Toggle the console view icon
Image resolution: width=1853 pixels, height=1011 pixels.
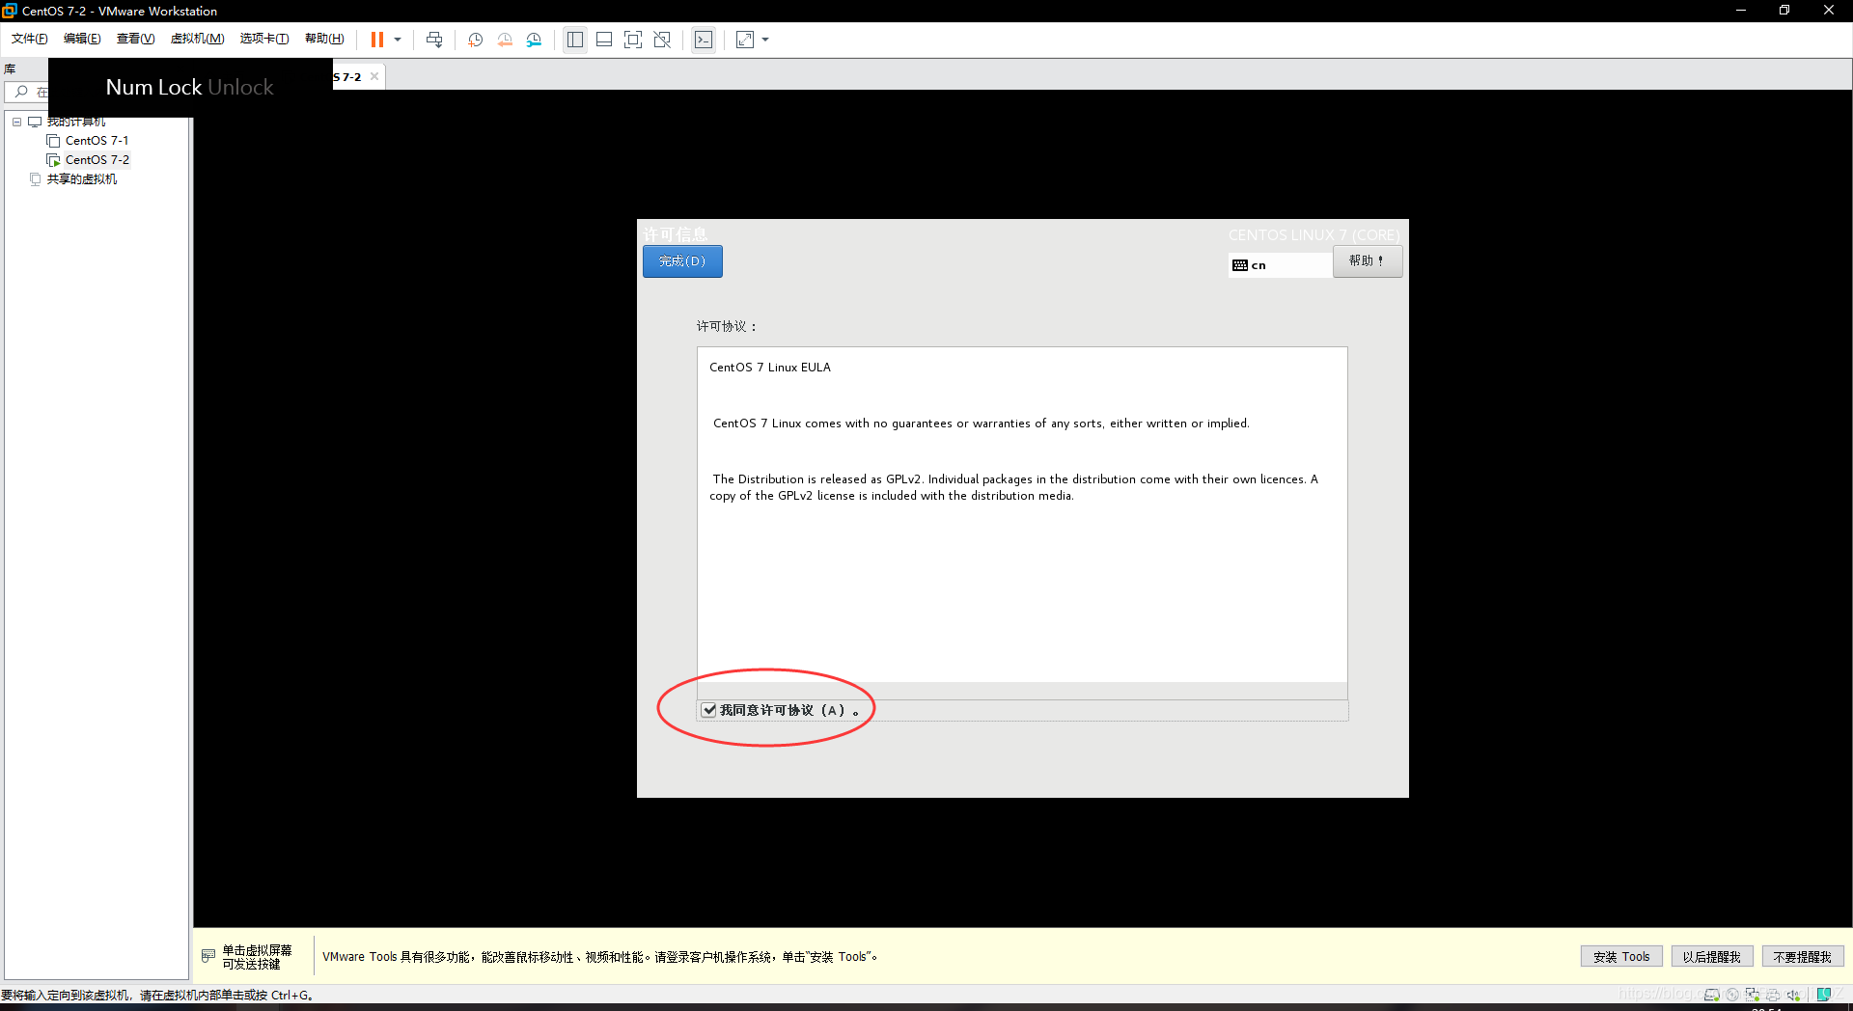704,40
